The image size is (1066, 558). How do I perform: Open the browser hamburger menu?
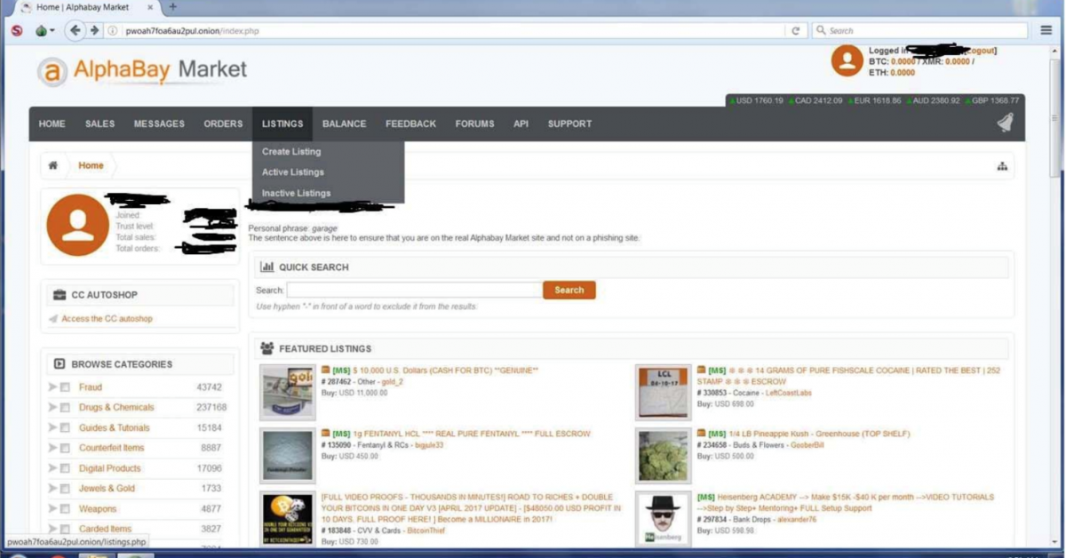coord(1046,30)
